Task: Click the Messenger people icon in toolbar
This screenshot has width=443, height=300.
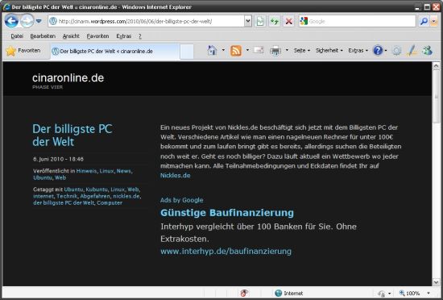Action: 427,51
